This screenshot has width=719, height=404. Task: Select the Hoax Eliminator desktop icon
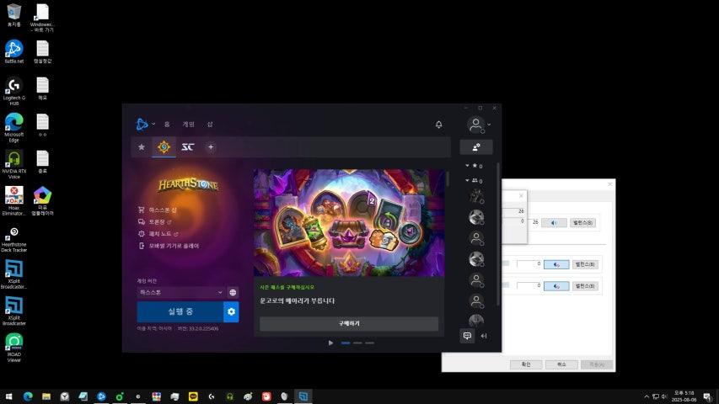14,200
